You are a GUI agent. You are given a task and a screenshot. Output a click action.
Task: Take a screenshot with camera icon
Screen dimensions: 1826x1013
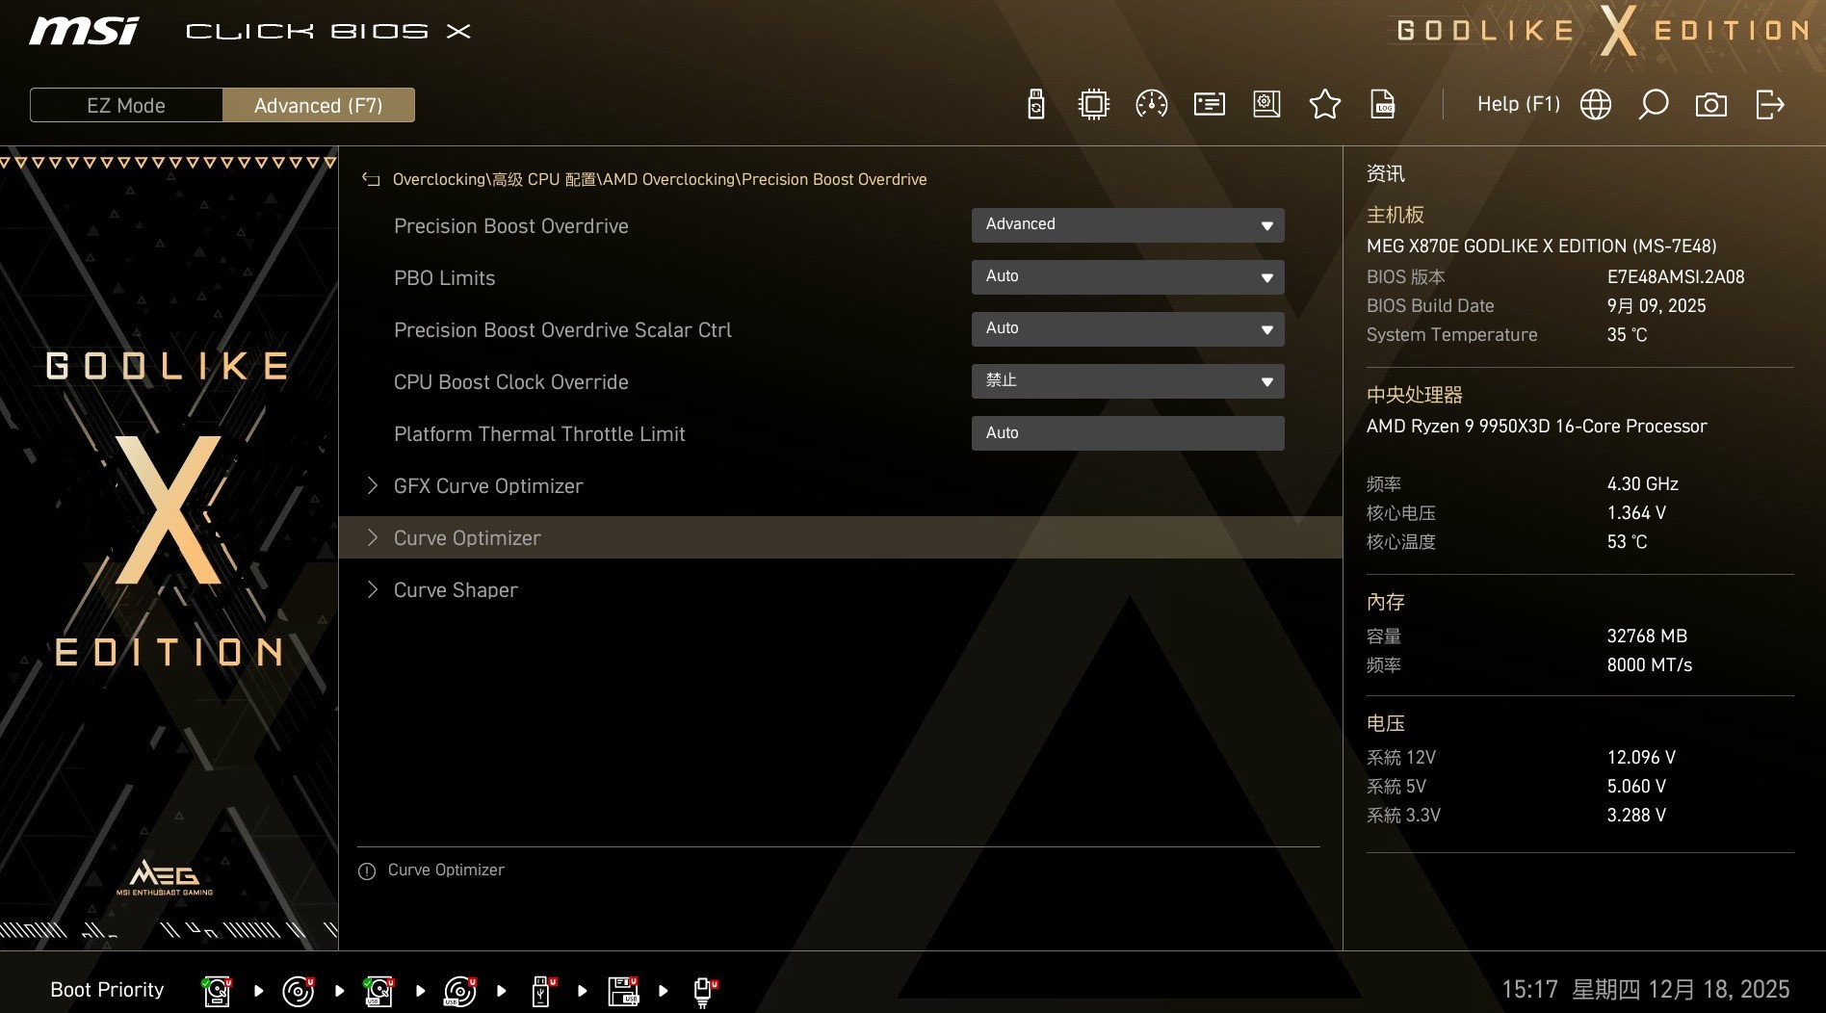click(1710, 104)
